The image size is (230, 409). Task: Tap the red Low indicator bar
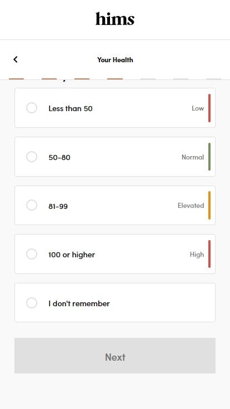click(209, 108)
